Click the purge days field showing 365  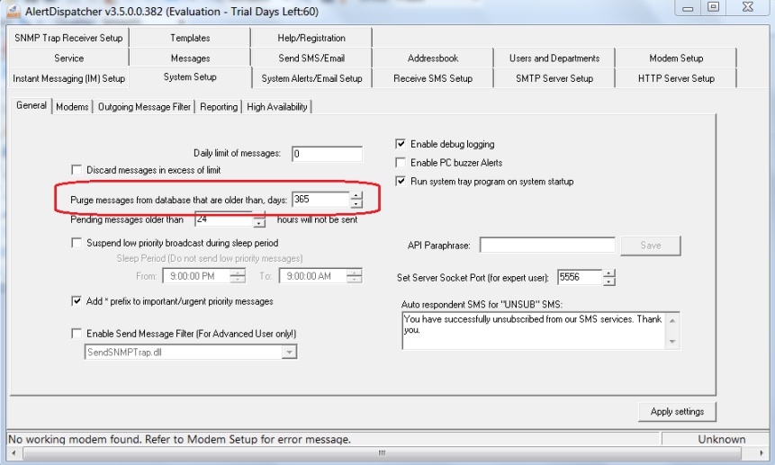coord(320,199)
